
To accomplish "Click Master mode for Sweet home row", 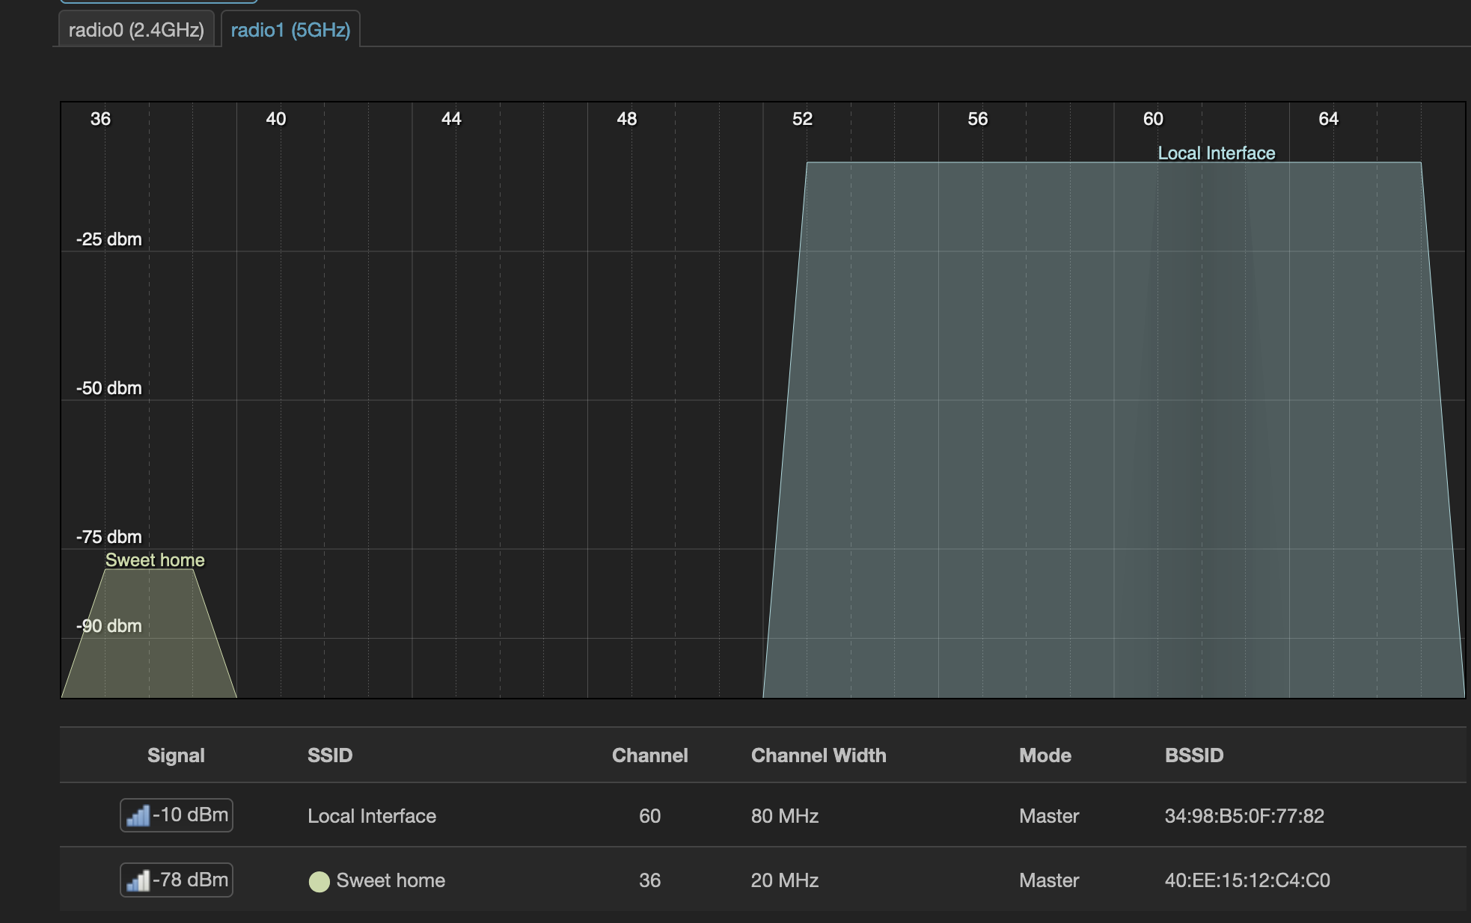I will (1049, 880).
